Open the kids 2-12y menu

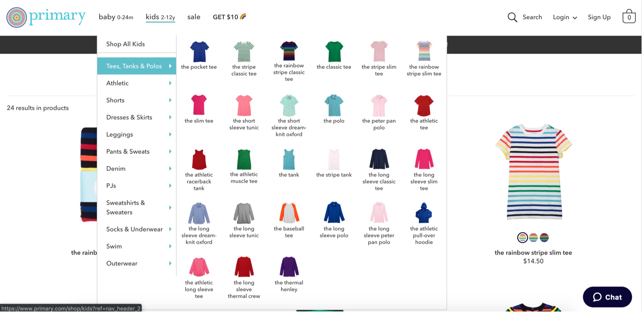(160, 17)
